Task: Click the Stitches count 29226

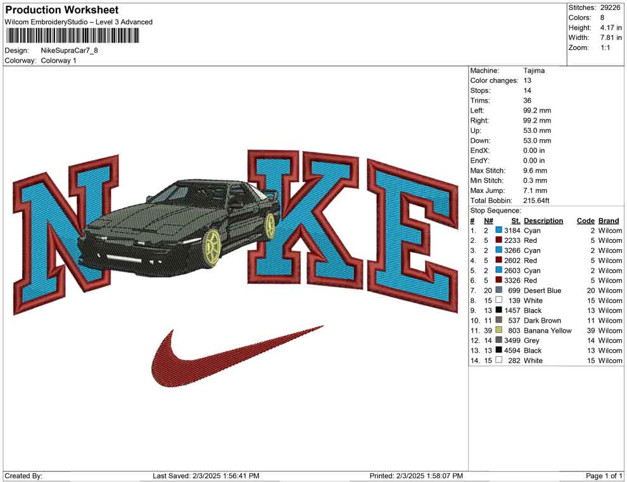Action: pos(609,8)
